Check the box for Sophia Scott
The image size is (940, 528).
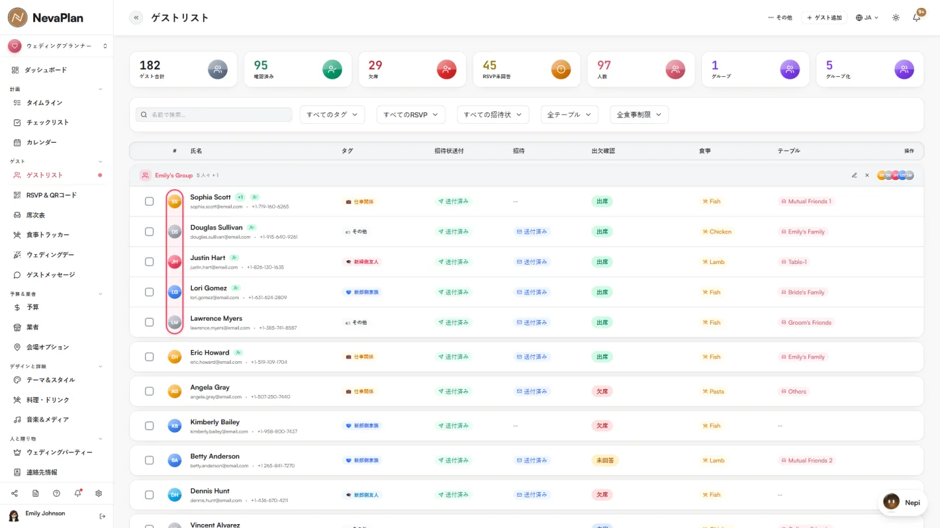click(x=149, y=201)
